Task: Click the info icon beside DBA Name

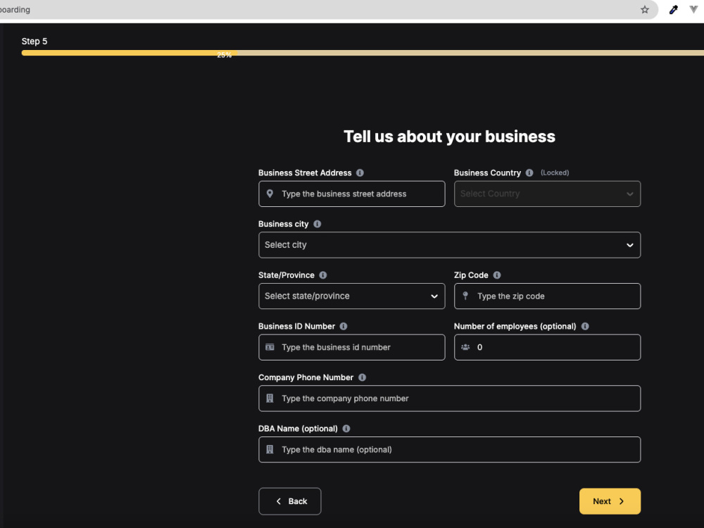Action: click(x=346, y=429)
